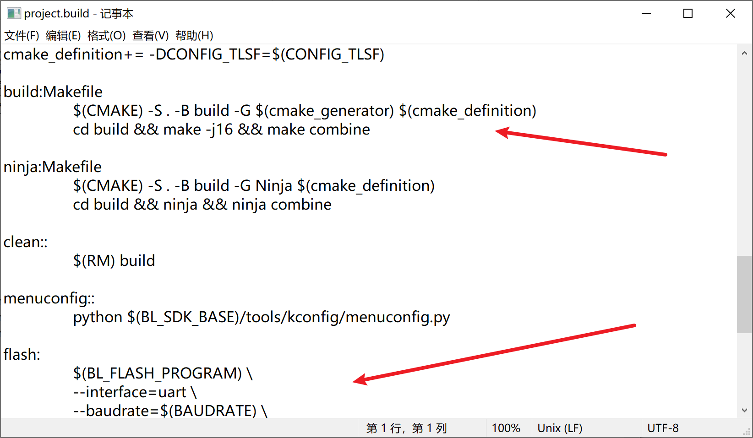This screenshot has width=753, height=438.
Task: Open the 查看(V) menu
Action: tap(151, 36)
